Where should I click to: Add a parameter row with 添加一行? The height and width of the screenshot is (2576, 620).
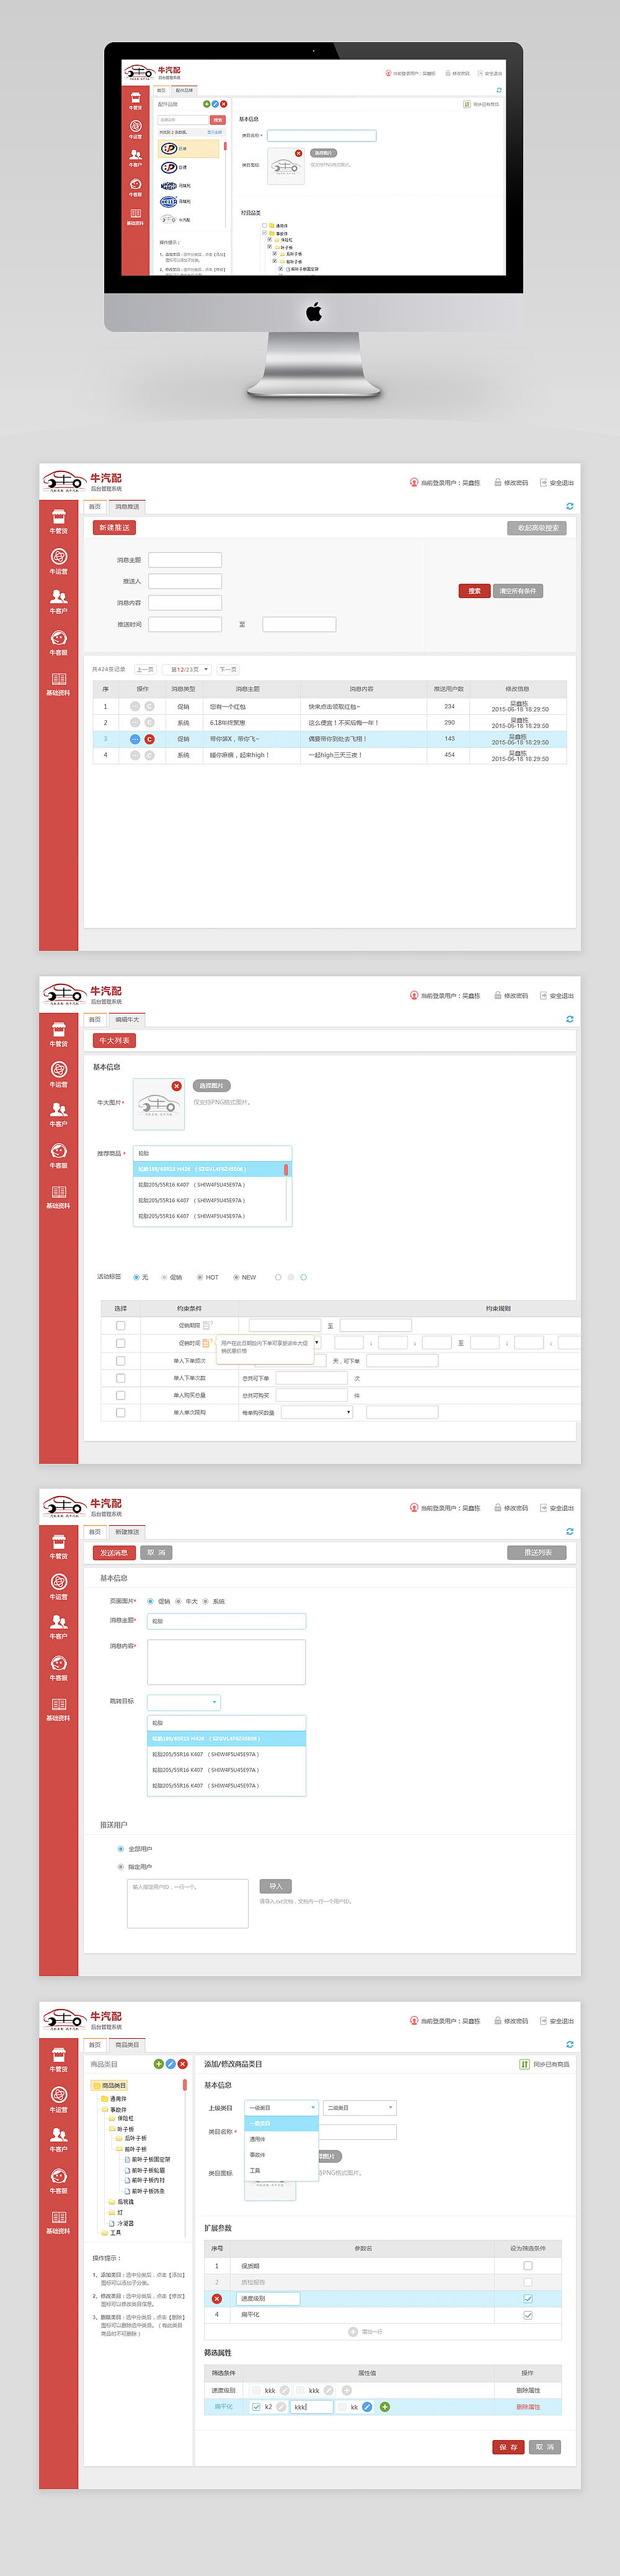pyautogui.click(x=365, y=2331)
